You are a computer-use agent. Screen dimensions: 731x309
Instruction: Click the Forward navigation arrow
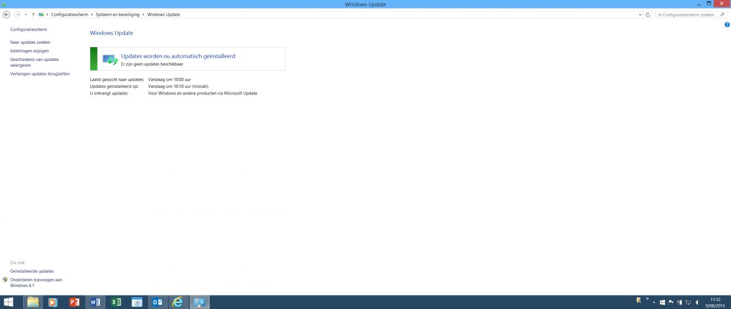pyautogui.click(x=17, y=14)
